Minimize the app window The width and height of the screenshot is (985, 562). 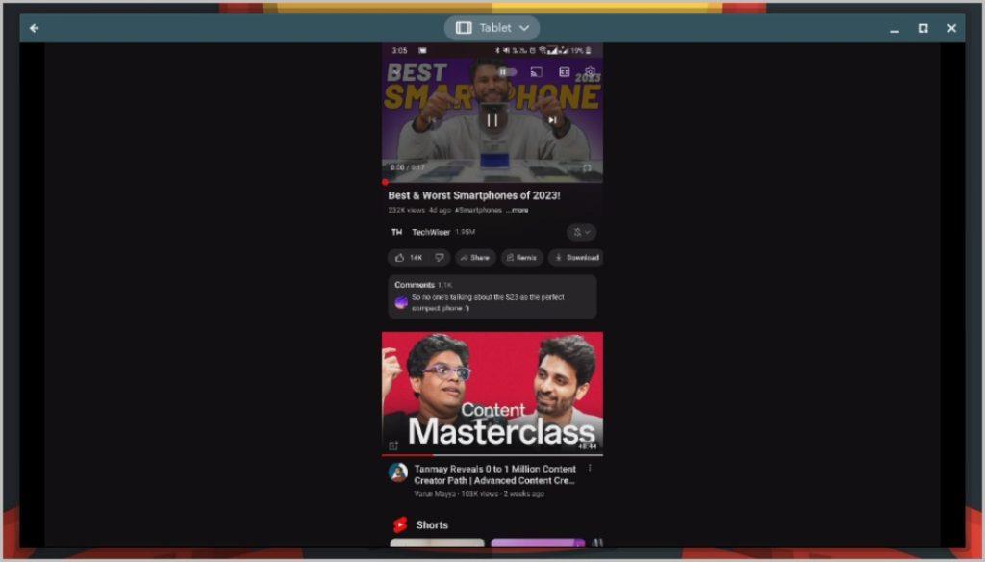point(895,29)
